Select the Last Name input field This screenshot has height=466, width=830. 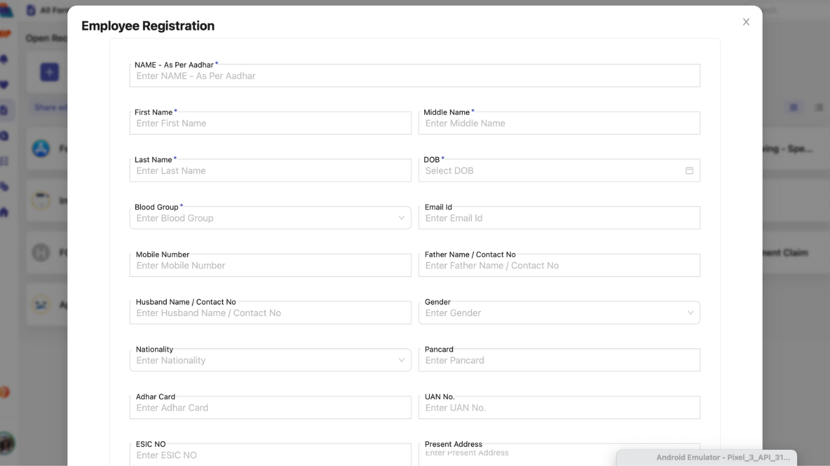(270, 171)
